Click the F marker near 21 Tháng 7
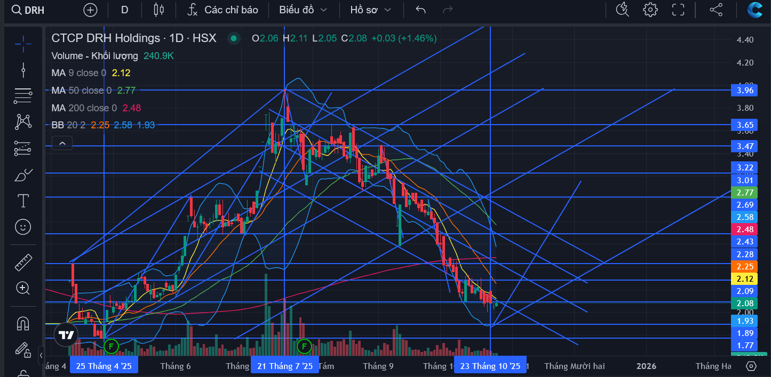Image resolution: width=771 pixels, height=377 pixels. tap(304, 346)
